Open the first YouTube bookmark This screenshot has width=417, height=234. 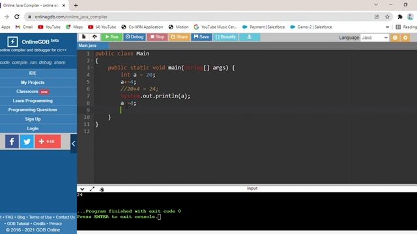[x=50, y=27]
